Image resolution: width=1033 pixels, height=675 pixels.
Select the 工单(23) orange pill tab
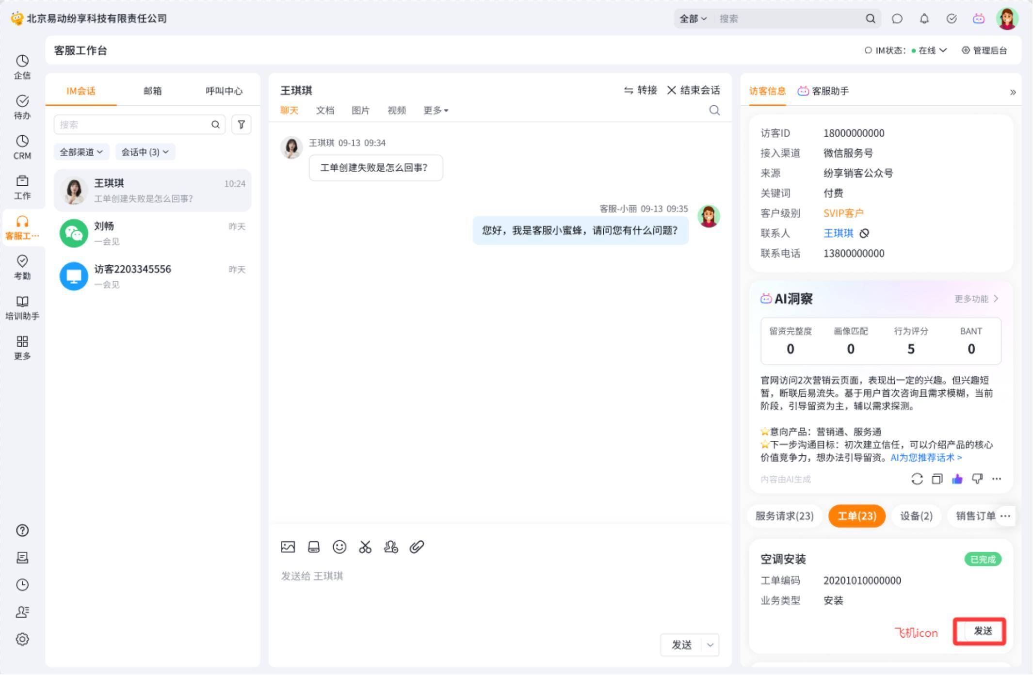pos(856,516)
